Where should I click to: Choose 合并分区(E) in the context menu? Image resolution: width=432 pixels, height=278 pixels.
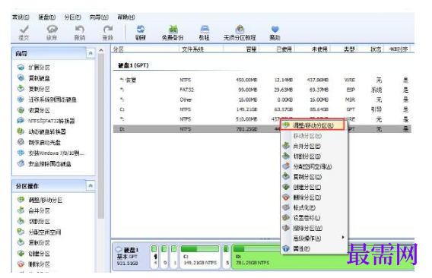[x=314, y=146]
